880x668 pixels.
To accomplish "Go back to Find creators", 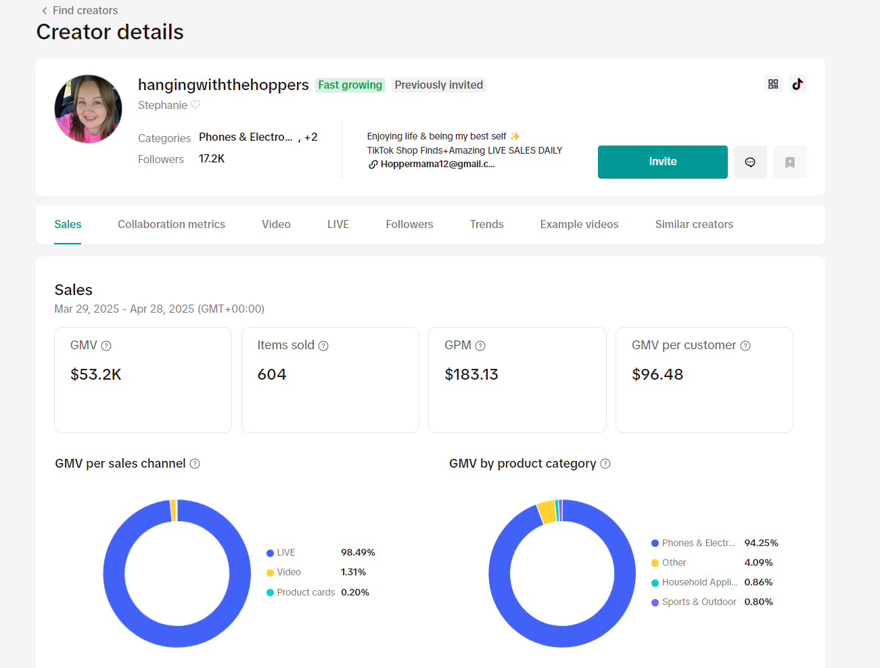I will click(x=79, y=10).
